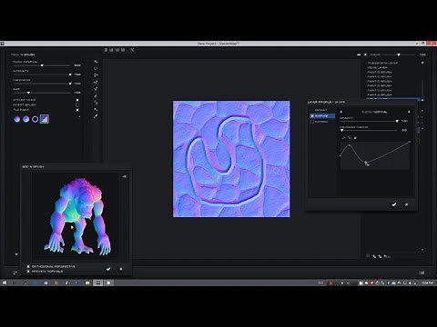Viewport: 437px width, 327px height.
Task: Click the Flow Interval slider handle
Action: [x=42, y=65]
